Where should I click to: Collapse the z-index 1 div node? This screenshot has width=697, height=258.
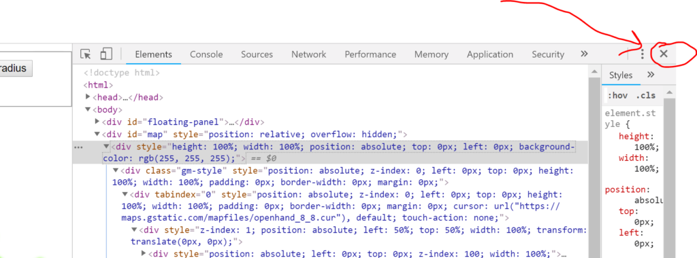[x=134, y=229]
